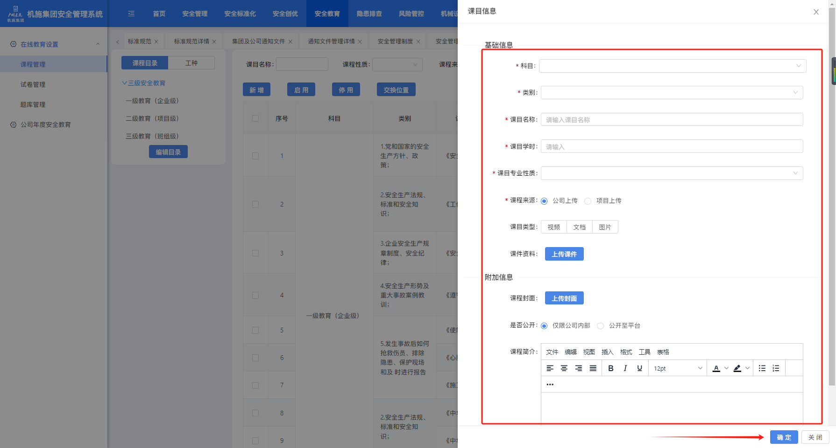Screen dimensions: 836x448
Task: Expand the 课目专业性质 dropdown
Action: 672,173
